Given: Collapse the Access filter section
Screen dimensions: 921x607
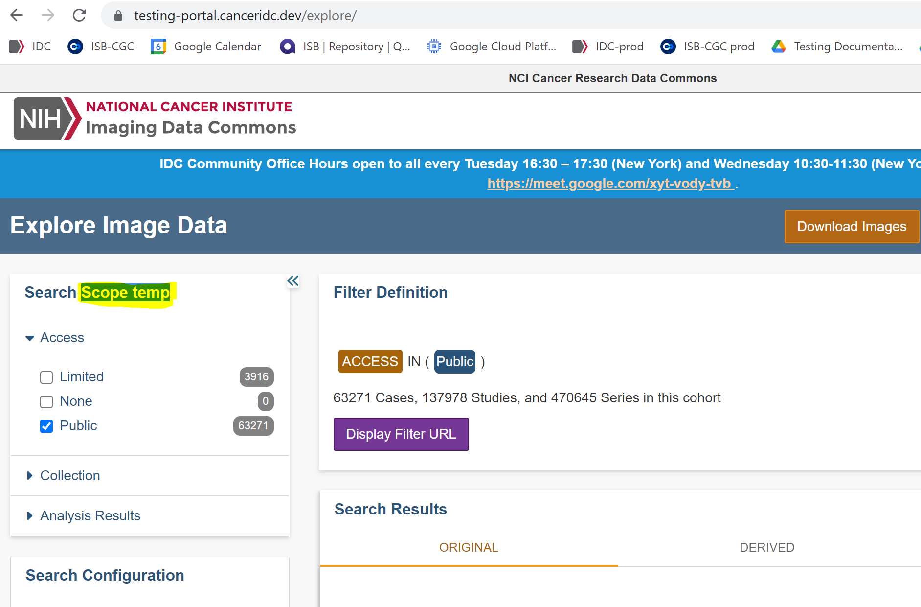Looking at the screenshot, I should point(55,338).
